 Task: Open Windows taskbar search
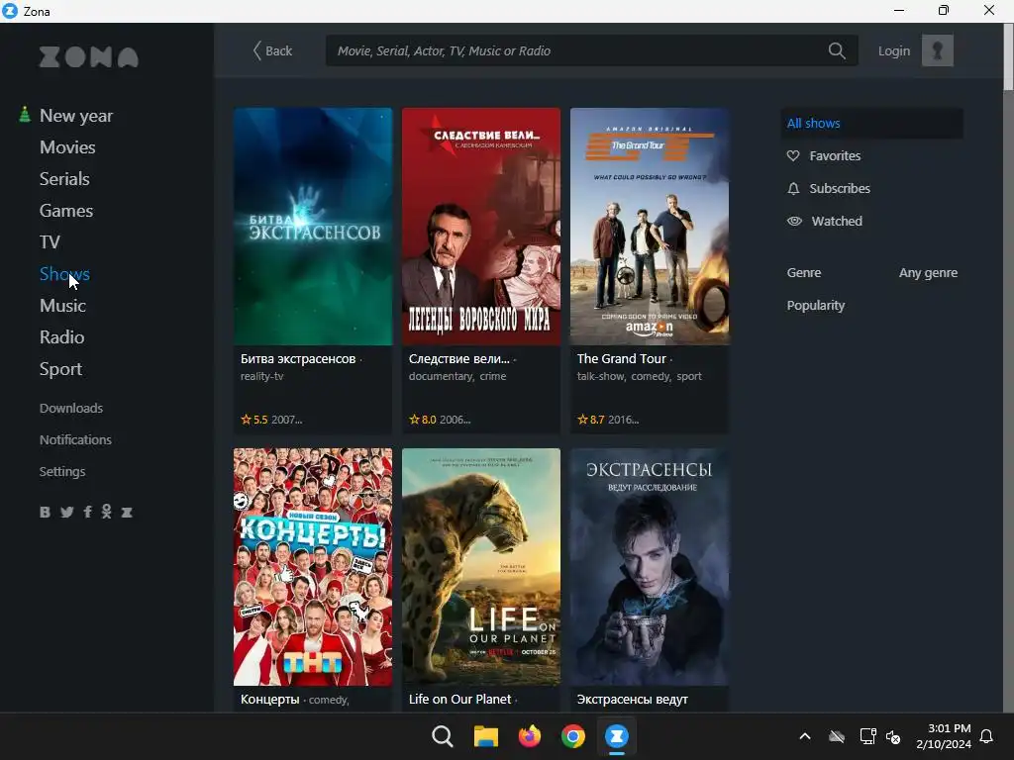443,736
